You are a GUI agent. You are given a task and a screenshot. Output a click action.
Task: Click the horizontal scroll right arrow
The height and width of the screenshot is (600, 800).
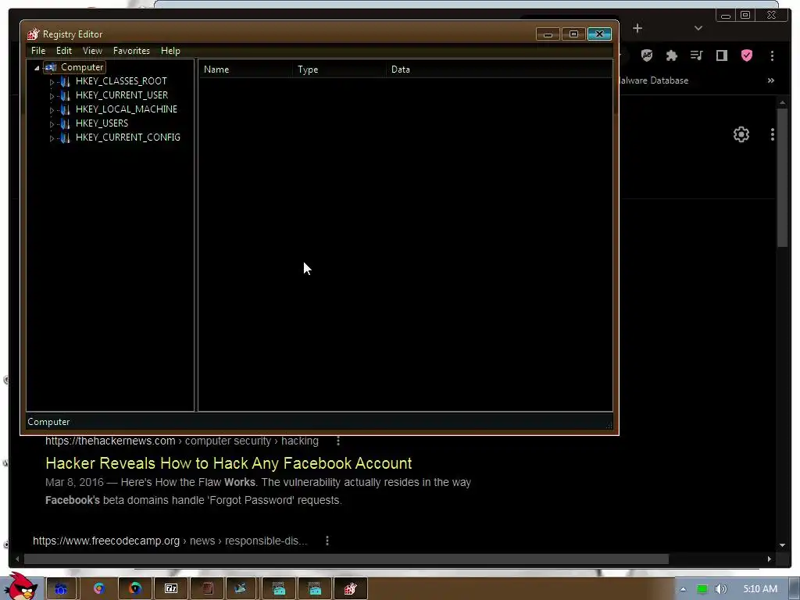769,559
